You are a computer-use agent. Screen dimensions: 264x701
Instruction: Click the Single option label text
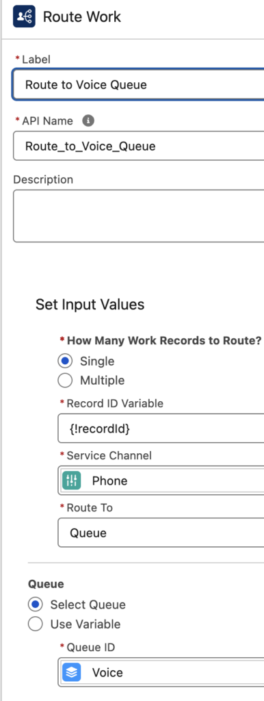tap(97, 361)
